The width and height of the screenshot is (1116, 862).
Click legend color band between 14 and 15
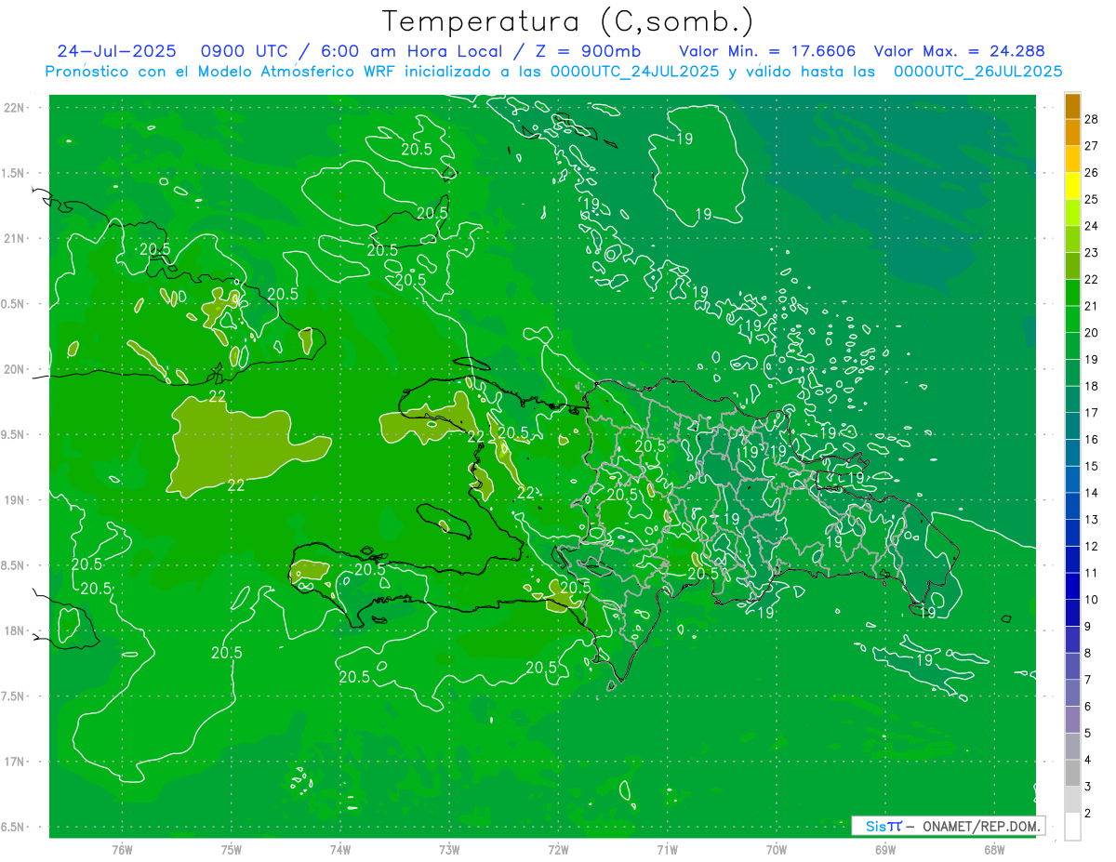click(x=1072, y=479)
